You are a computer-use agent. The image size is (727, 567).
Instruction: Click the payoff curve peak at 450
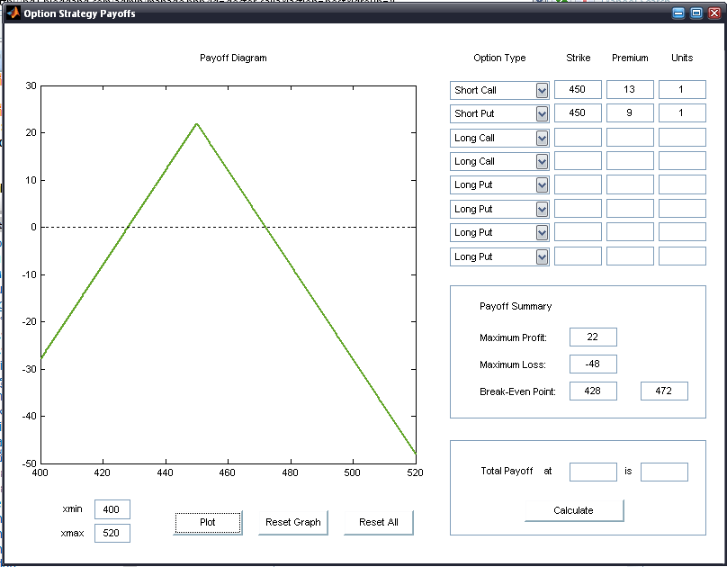[x=196, y=124]
